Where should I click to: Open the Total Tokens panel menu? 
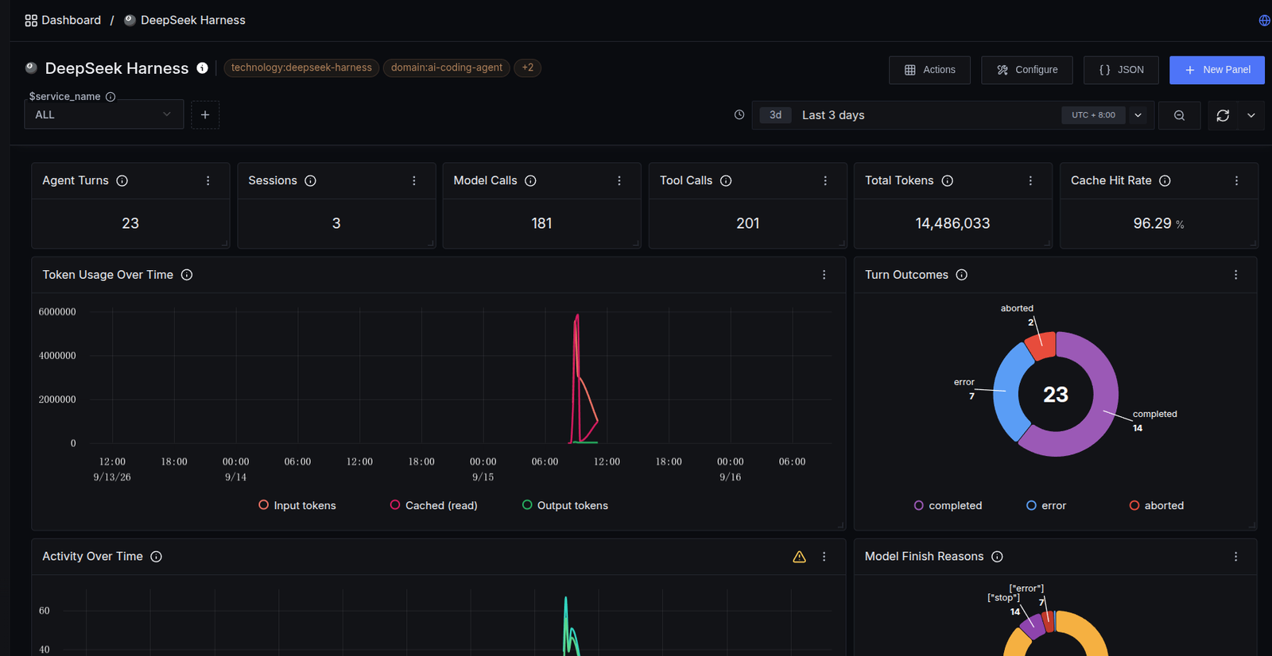point(1030,181)
